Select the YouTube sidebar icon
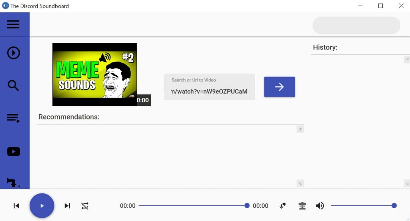 point(13,151)
